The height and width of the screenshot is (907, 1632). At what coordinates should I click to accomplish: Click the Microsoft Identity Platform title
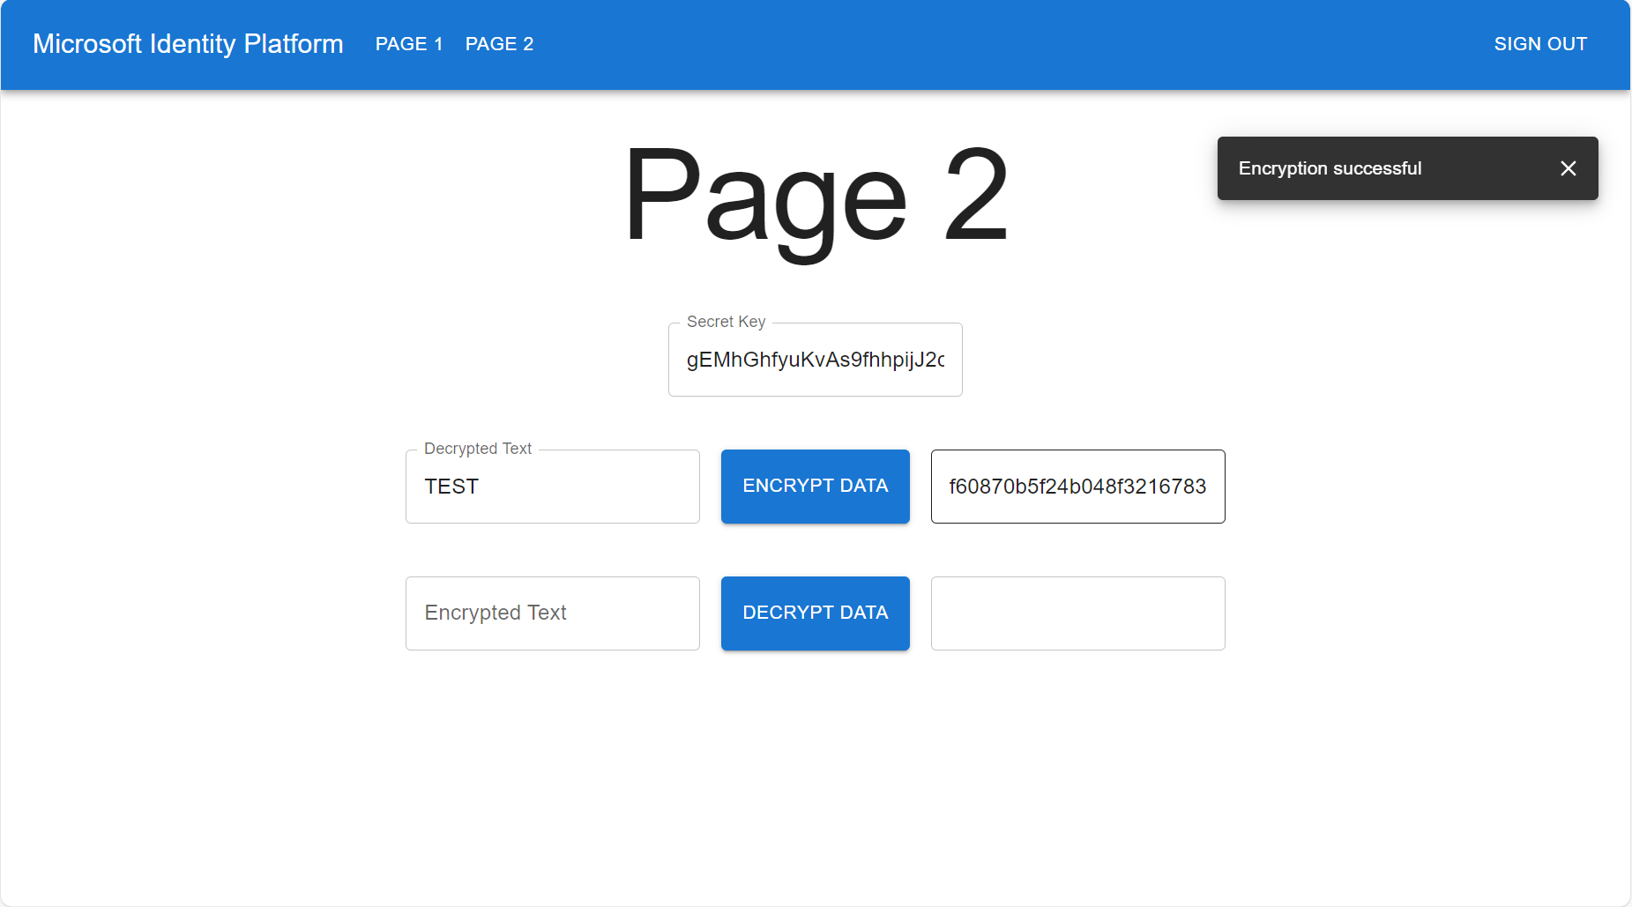tap(188, 44)
